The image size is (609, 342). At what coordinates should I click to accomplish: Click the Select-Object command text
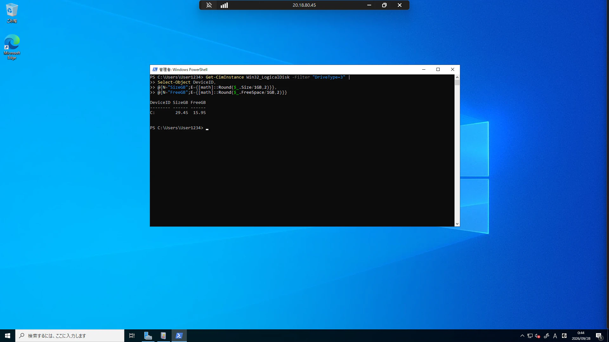174,82
